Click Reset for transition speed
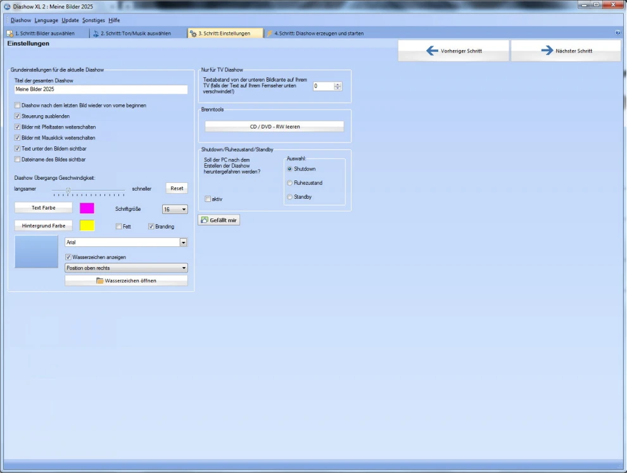The image size is (627, 473). point(177,188)
